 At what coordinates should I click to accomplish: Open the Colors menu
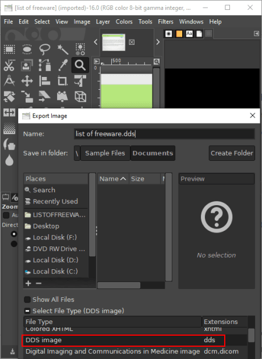[124, 22]
